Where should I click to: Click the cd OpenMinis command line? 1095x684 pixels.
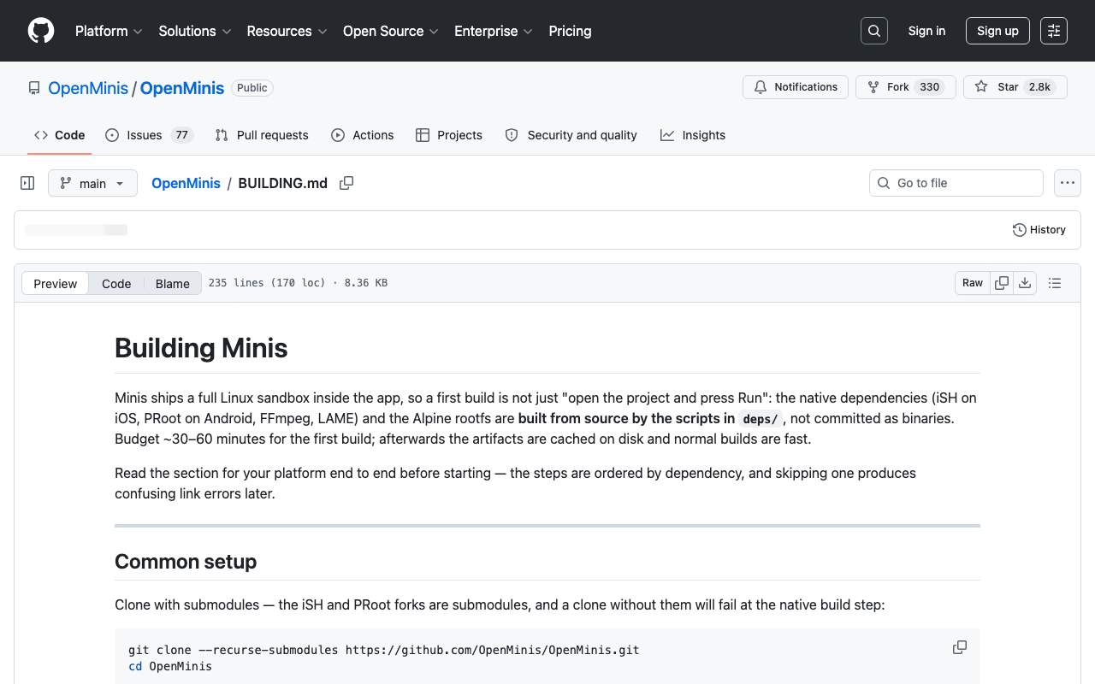(170, 666)
